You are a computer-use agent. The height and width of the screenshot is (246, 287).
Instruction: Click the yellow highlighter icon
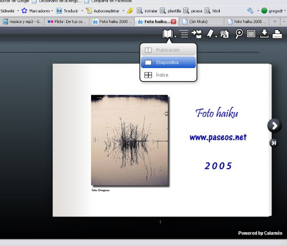(x=130, y=10)
